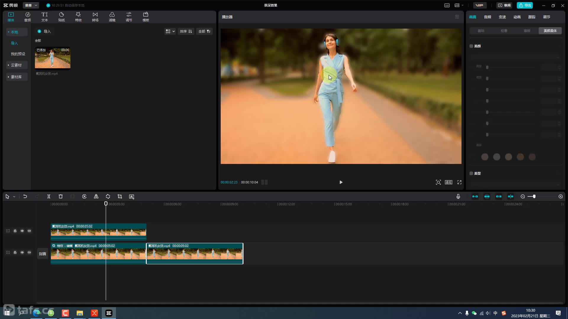Toggle the linkage icon in timeline toolbar
The width and height of the screenshot is (568, 319).
tap(499, 196)
